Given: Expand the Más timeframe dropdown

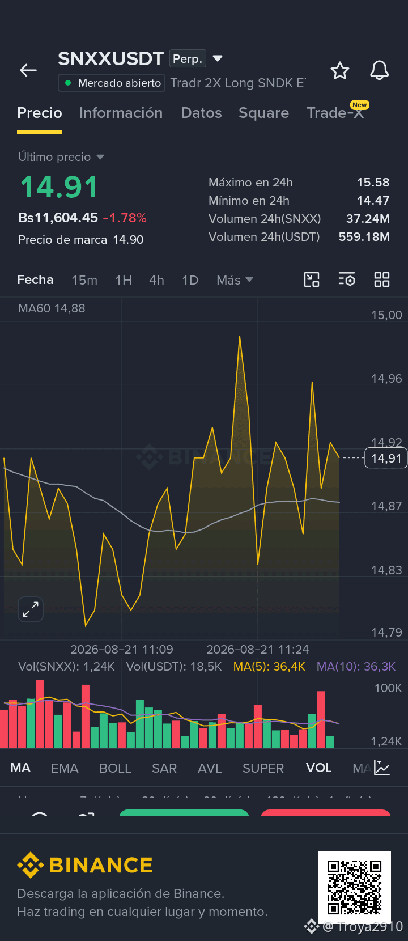Looking at the screenshot, I should [235, 280].
